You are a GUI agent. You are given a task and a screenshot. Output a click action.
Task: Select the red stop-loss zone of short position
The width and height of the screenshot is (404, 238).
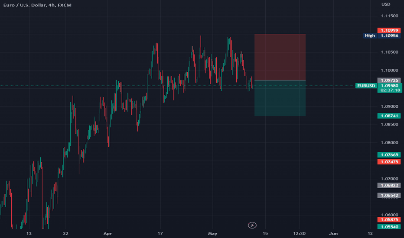280,57
